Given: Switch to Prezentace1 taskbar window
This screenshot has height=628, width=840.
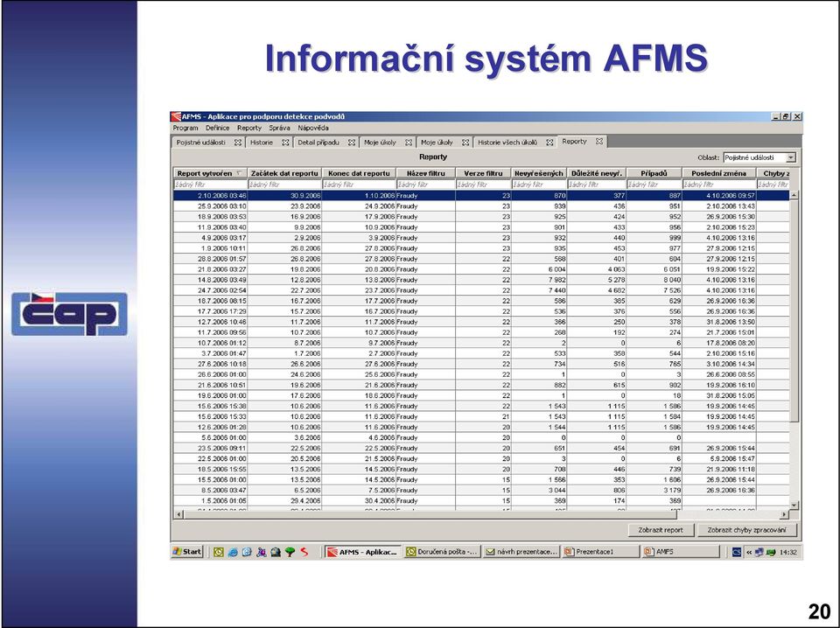Looking at the screenshot, I should (x=600, y=551).
